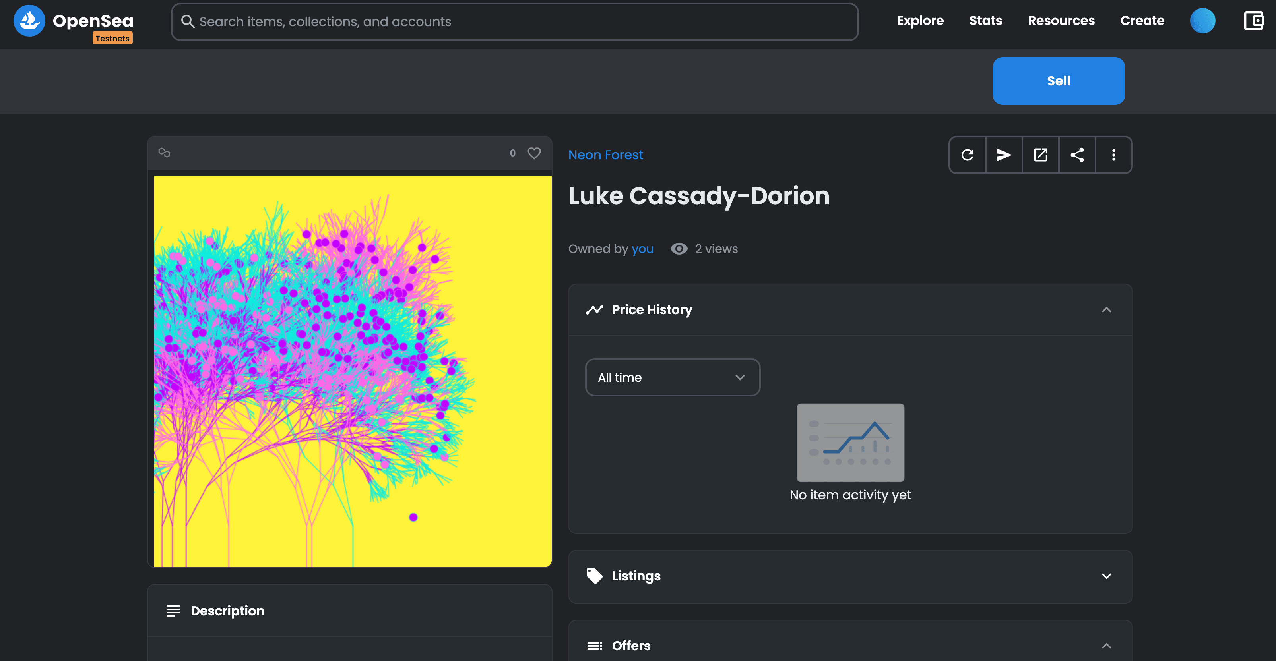Favorite the item with heart icon
Screen dimensions: 1276x661
(534, 153)
